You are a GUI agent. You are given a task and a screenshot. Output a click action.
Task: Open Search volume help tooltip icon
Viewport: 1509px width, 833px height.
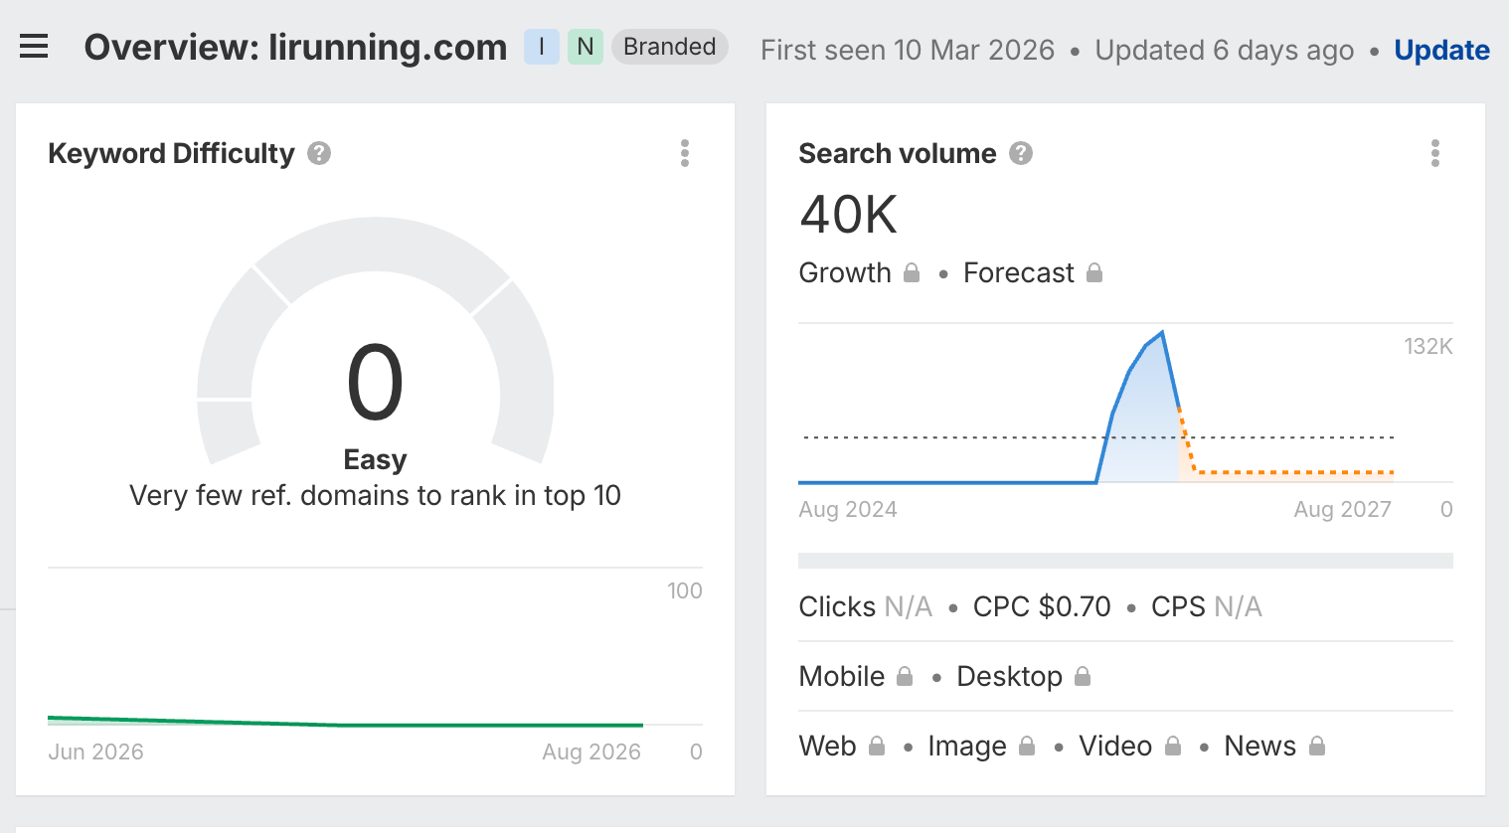click(1021, 153)
